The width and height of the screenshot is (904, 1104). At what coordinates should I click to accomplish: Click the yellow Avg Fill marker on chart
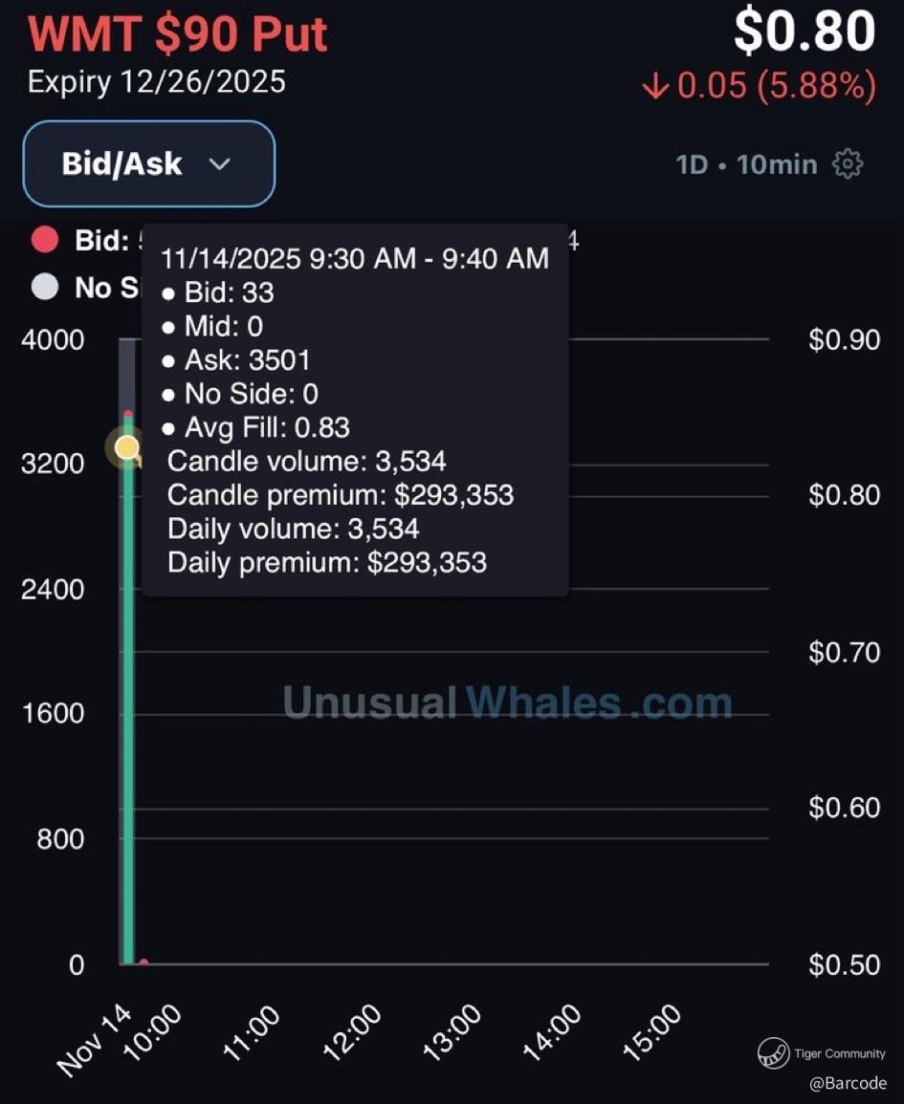click(127, 447)
